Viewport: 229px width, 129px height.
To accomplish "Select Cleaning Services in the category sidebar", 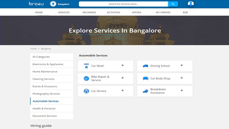I will tap(44, 79).
